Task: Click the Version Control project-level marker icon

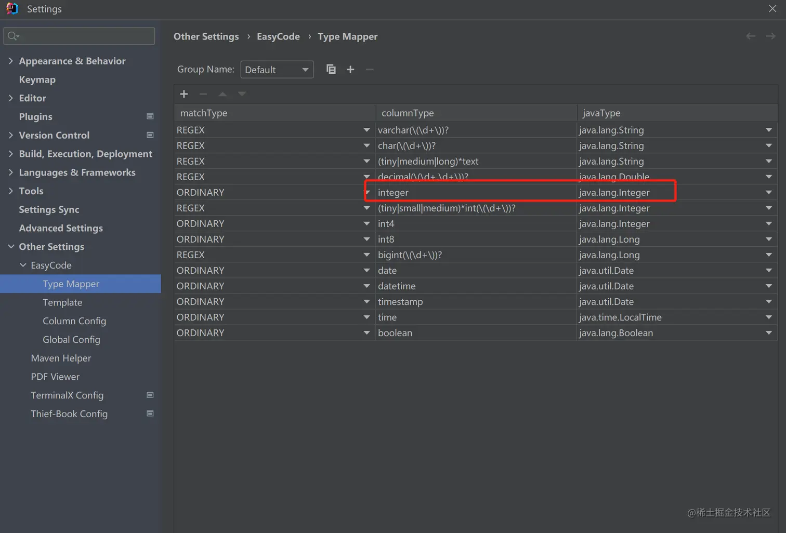Action: tap(150, 135)
